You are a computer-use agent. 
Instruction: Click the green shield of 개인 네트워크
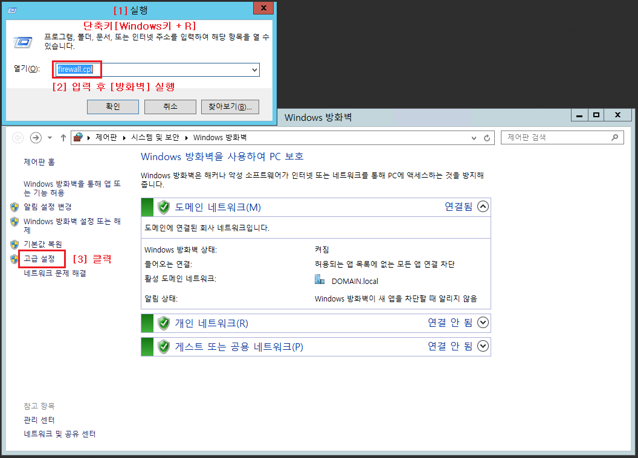(x=164, y=323)
